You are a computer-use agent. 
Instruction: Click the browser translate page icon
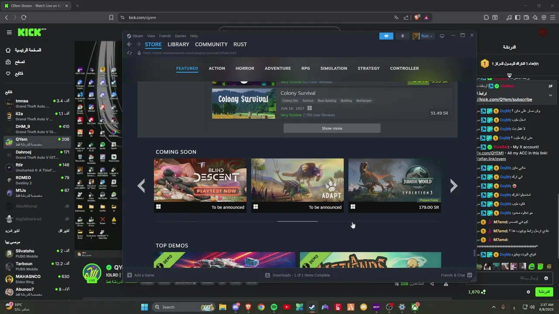point(396,17)
